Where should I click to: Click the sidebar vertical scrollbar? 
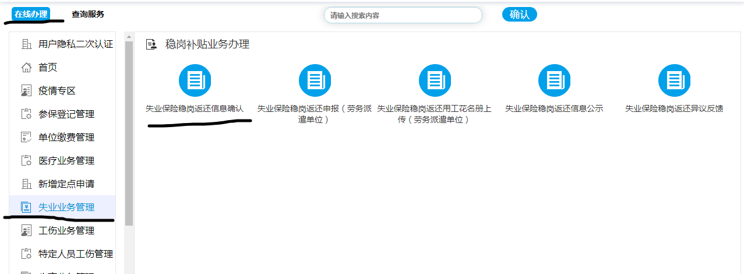click(x=129, y=134)
